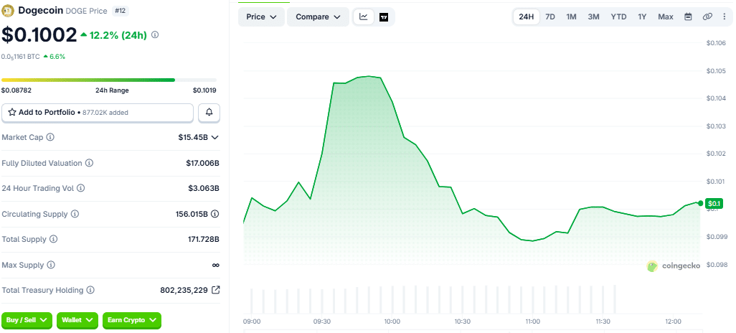Open Fully Diluted Valuation info icon
This screenshot has height=333, width=736.
89,163
